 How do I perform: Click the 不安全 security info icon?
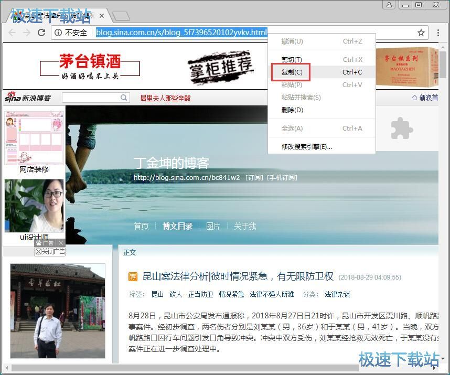[58, 33]
